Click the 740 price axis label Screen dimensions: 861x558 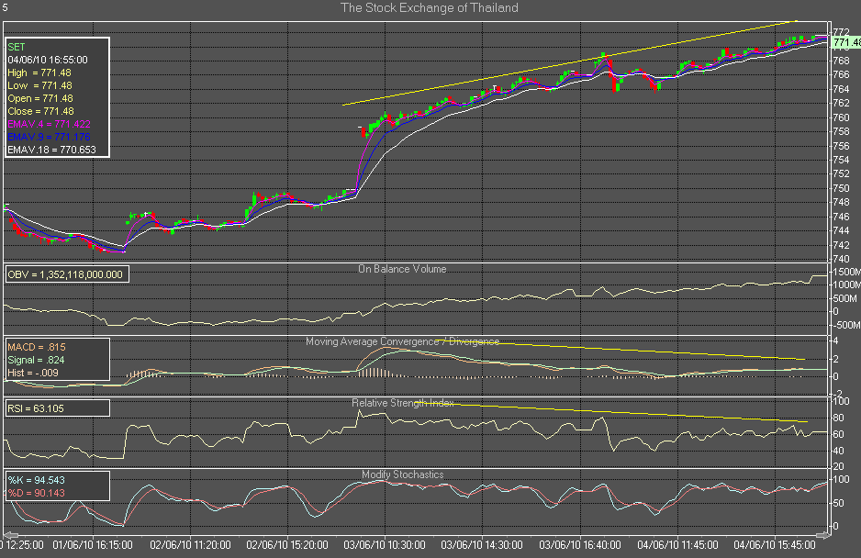(x=841, y=259)
